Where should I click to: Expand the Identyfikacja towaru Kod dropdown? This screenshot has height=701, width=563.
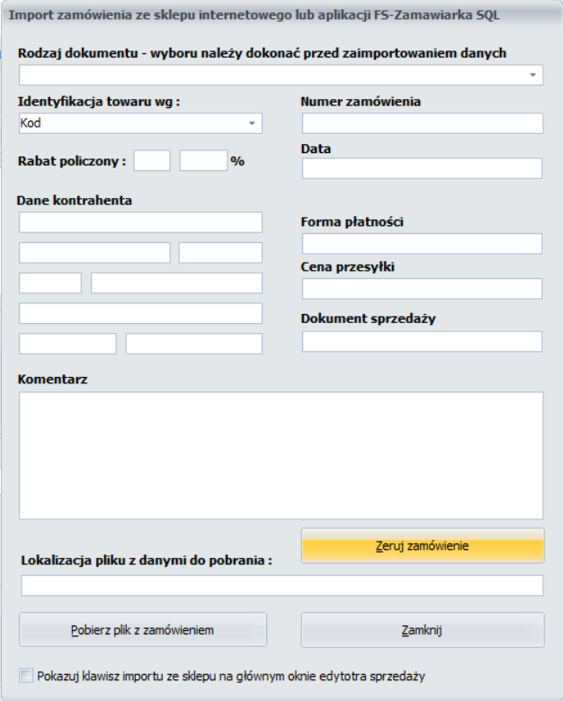coord(252,123)
